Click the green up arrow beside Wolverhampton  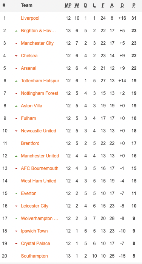point(16,219)
